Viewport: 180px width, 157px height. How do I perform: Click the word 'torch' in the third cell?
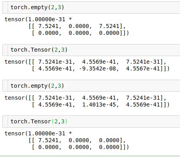click(x=19, y=86)
